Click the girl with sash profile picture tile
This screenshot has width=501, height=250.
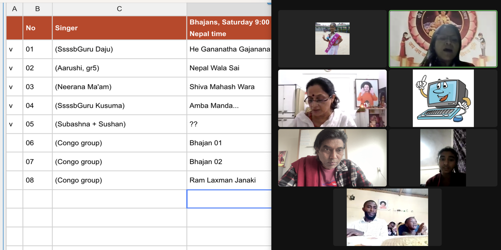(332, 39)
